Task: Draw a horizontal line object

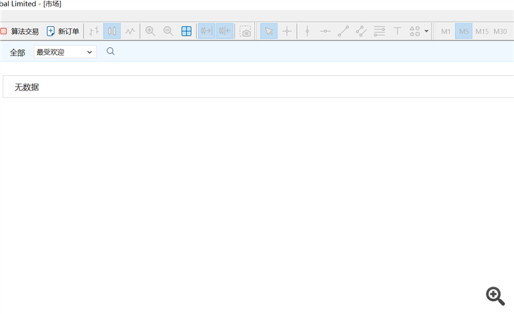Action: [x=325, y=32]
